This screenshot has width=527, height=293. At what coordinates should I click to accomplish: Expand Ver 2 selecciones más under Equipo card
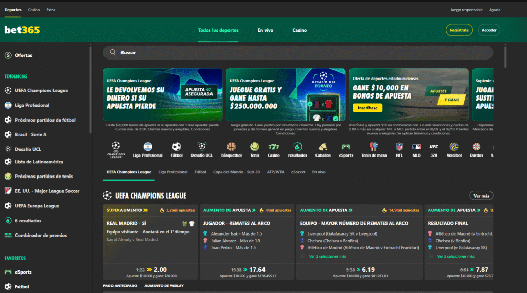point(327,257)
